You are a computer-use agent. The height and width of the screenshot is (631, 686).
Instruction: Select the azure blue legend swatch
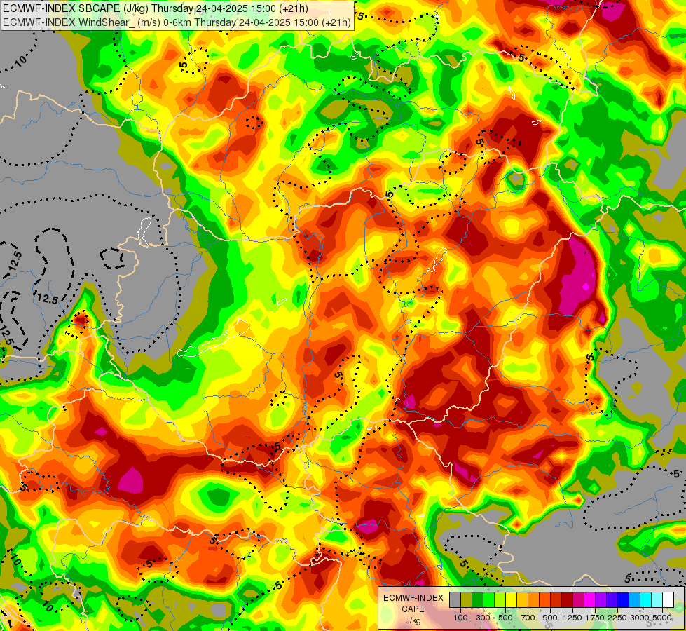pyautogui.click(x=635, y=599)
